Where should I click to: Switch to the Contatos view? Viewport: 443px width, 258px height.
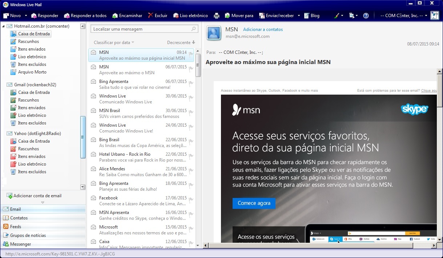(43, 218)
